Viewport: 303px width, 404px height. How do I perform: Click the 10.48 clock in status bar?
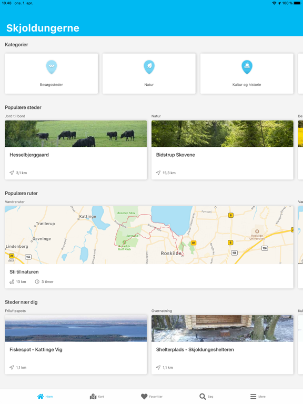click(7, 3)
